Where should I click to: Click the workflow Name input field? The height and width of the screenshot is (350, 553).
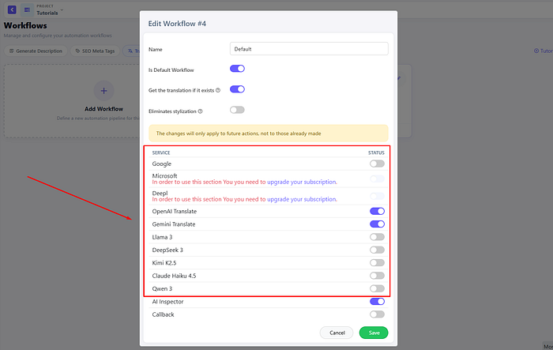point(309,49)
